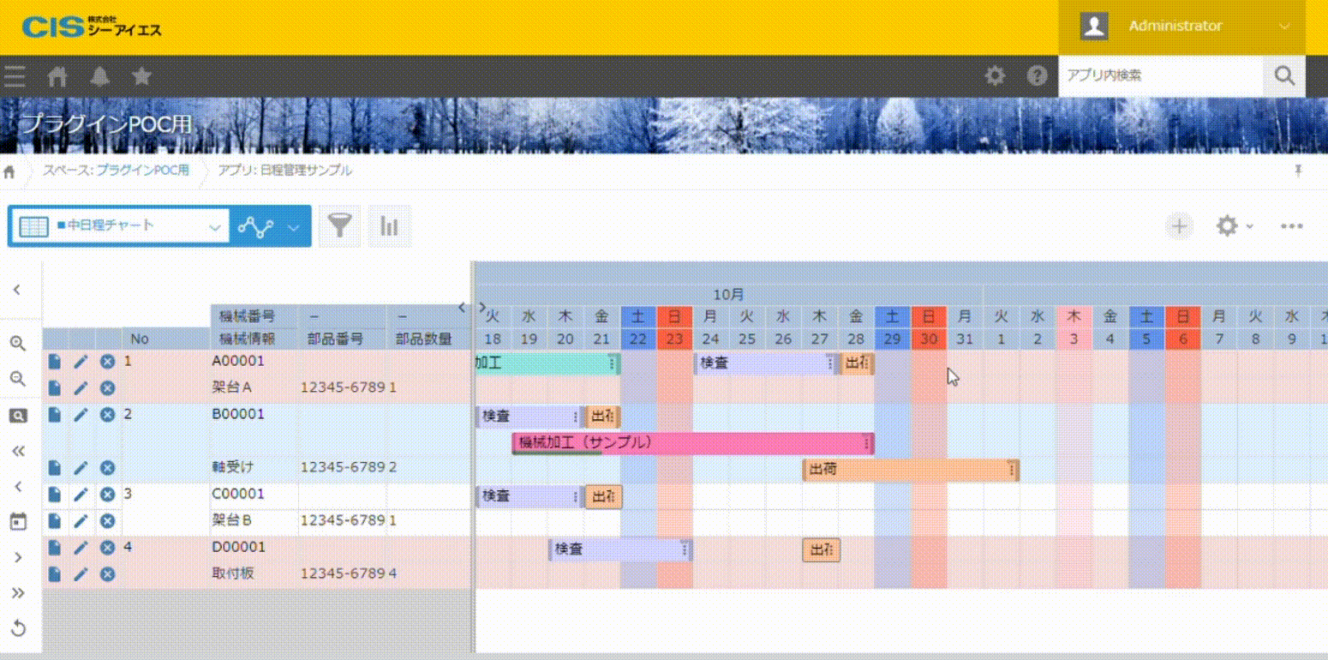Open the hamburger main menu
The width and height of the screenshot is (1328, 660).
(x=15, y=77)
